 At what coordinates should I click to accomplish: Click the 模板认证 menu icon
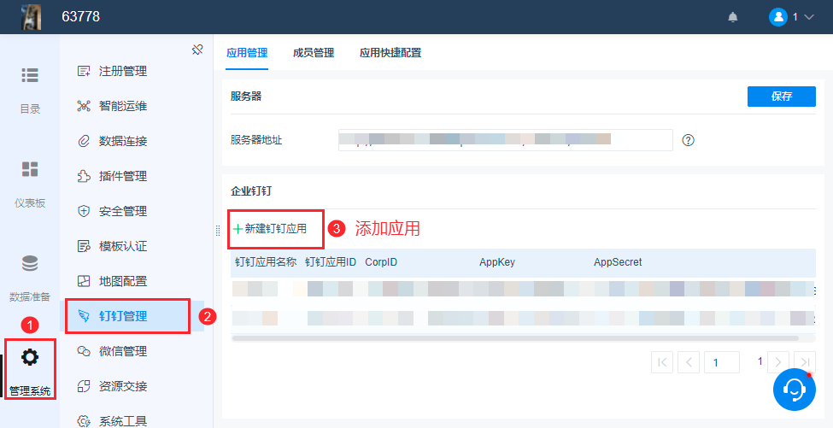click(84, 246)
